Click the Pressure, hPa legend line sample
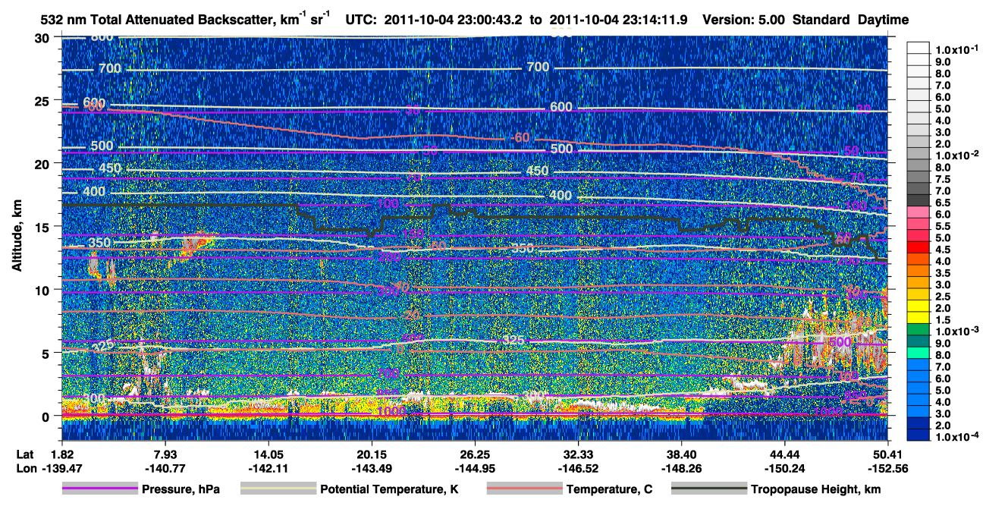 coord(99,489)
